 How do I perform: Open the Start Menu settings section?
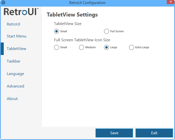(x=16, y=36)
